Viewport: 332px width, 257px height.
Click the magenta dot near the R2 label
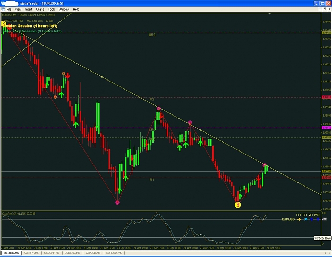click(159, 109)
